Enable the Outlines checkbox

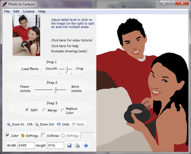click(x=43, y=135)
